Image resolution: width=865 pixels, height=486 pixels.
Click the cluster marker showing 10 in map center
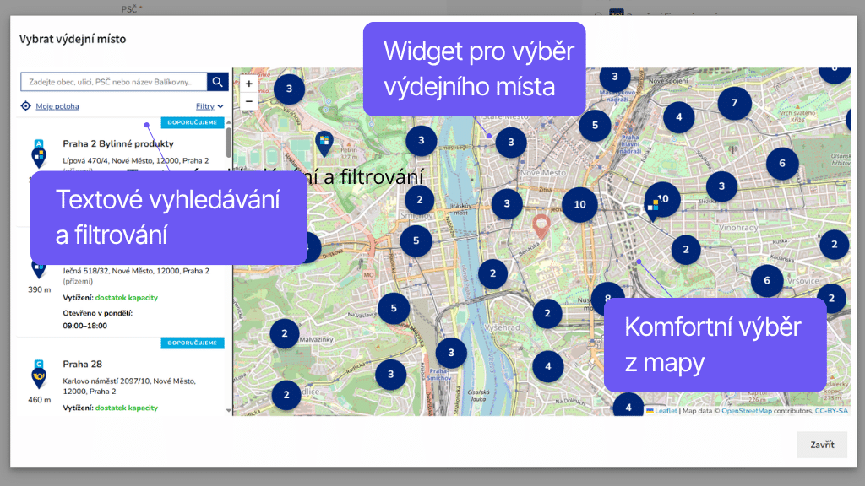[579, 205]
